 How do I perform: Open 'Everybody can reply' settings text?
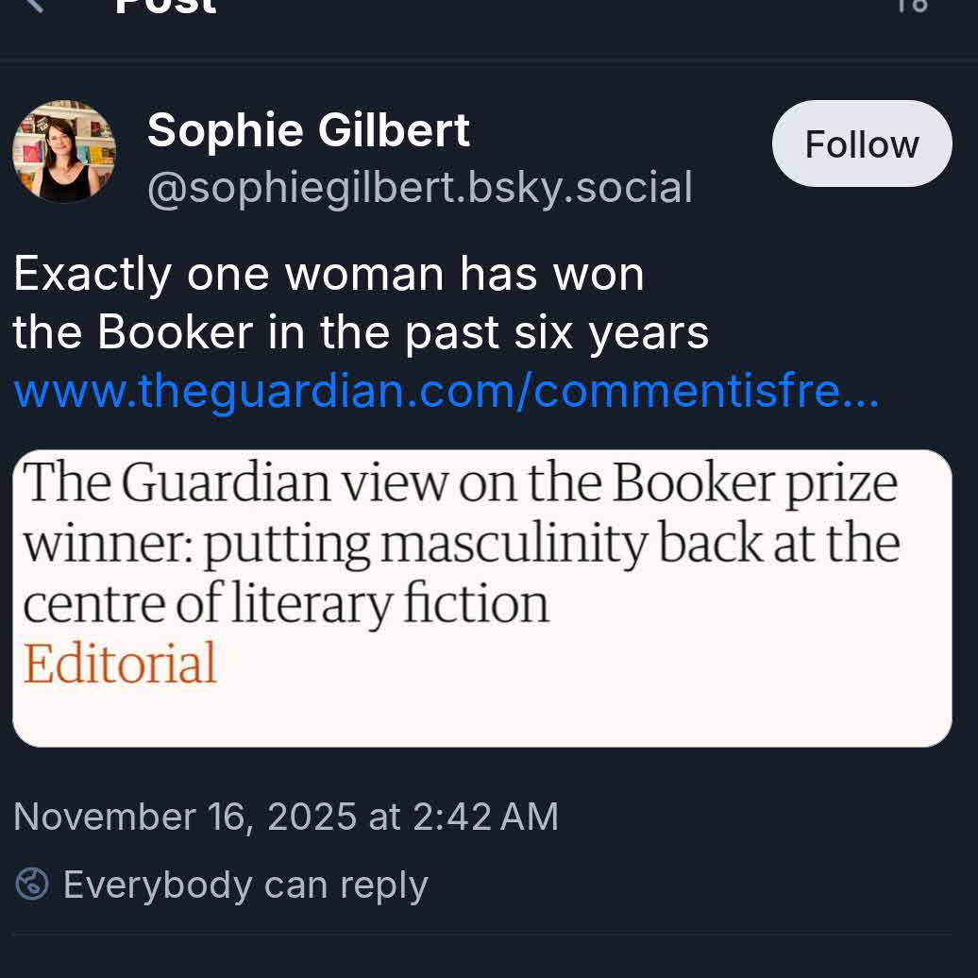tap(245, 885)
